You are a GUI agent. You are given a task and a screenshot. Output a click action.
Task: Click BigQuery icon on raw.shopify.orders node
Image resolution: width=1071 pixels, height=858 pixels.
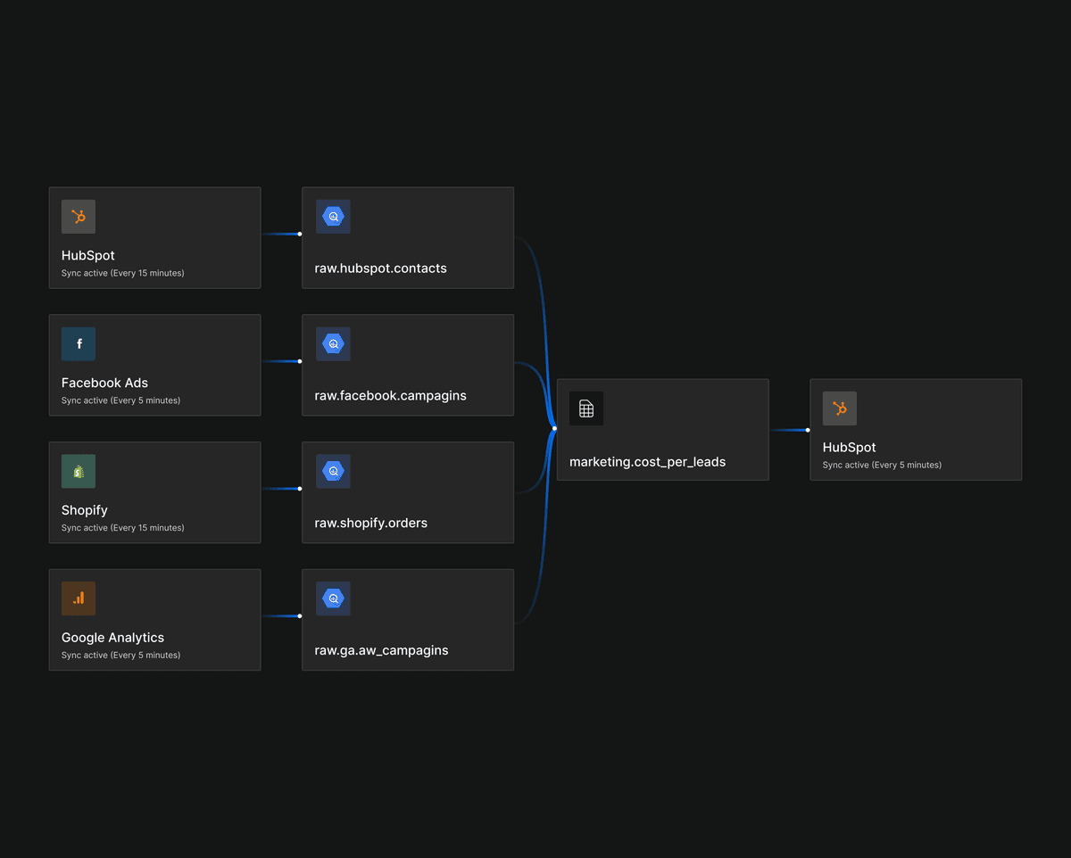(x=333, y=472)
